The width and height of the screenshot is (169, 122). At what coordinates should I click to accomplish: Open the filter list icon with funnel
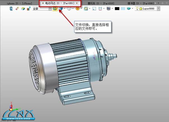click(29, 9)
